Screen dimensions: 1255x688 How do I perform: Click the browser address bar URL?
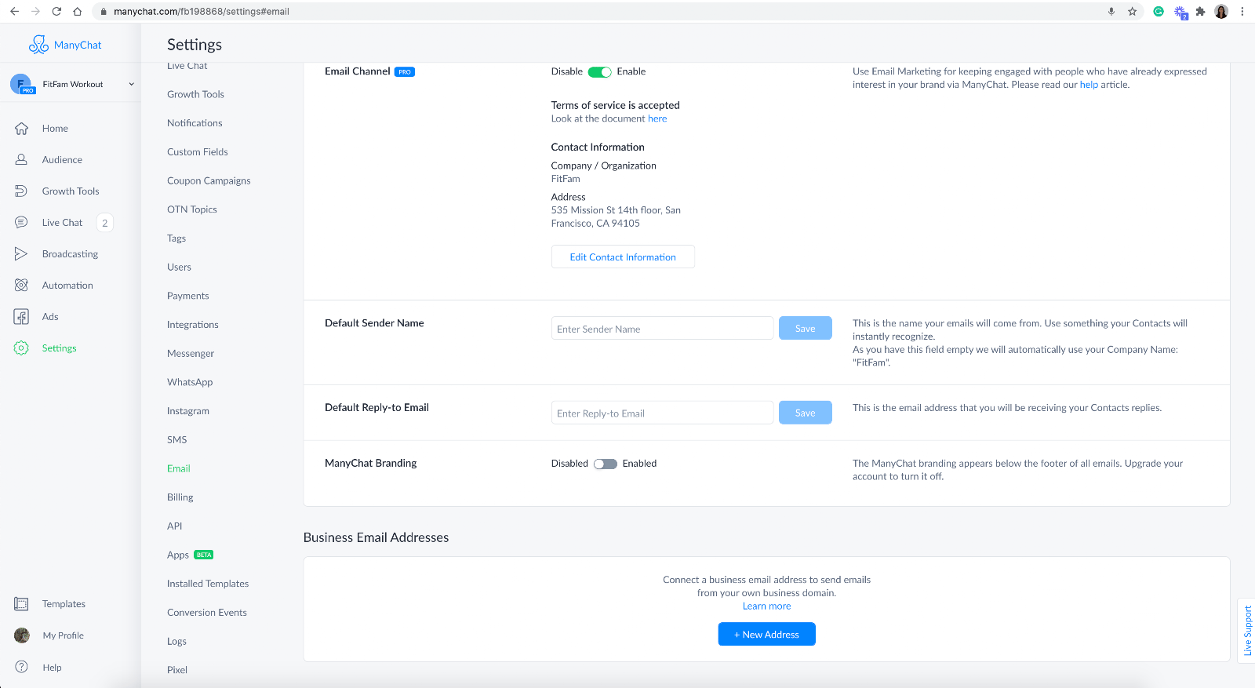pos(202,12)
